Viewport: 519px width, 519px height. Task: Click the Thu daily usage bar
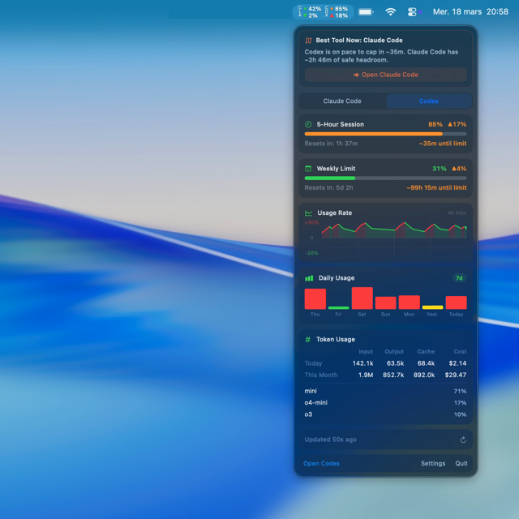tap(315, 299)
